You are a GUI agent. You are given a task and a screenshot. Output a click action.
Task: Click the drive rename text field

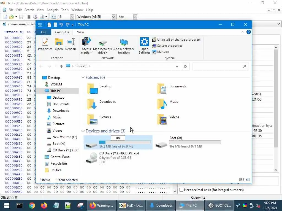tap(118, 138)
